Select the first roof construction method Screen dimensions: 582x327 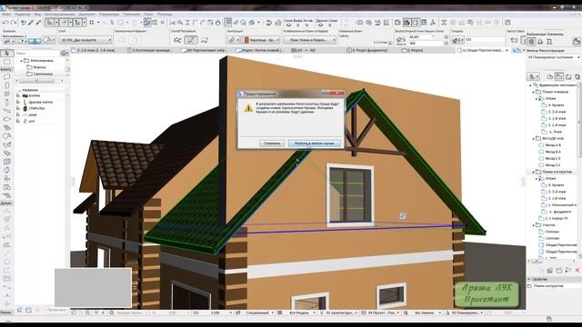177,40
